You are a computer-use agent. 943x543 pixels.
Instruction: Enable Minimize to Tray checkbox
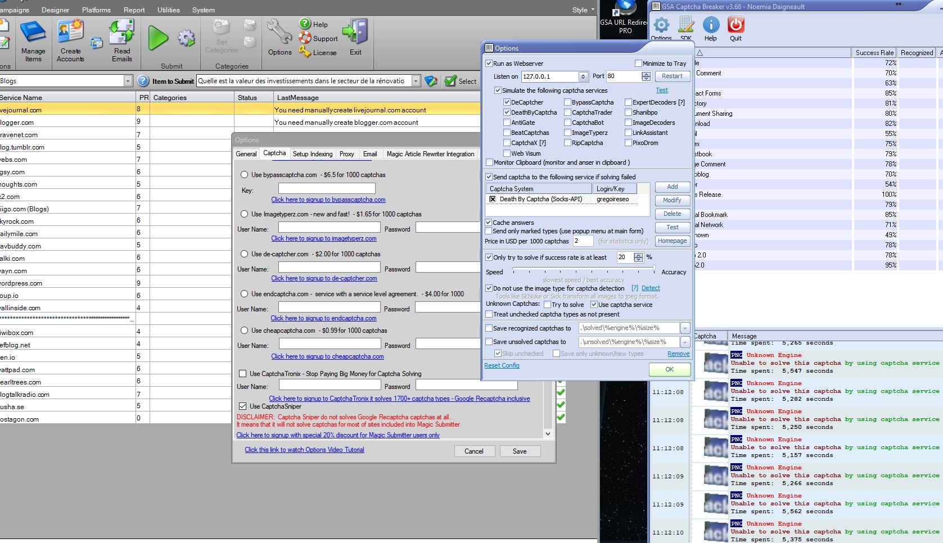coord(638,64)
